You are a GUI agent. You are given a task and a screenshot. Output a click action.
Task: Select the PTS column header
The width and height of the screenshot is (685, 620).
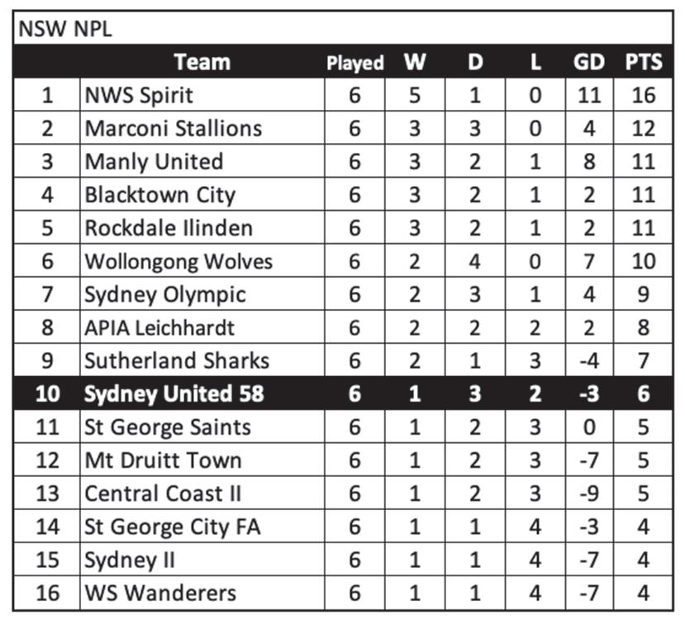coord(644,62)
